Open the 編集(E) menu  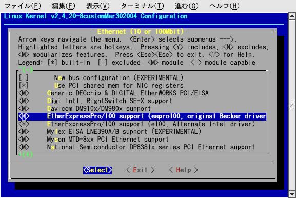point(64,6)
